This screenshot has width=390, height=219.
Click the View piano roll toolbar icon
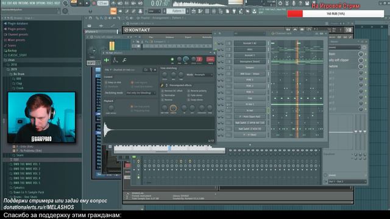click(x=200, y=11)
